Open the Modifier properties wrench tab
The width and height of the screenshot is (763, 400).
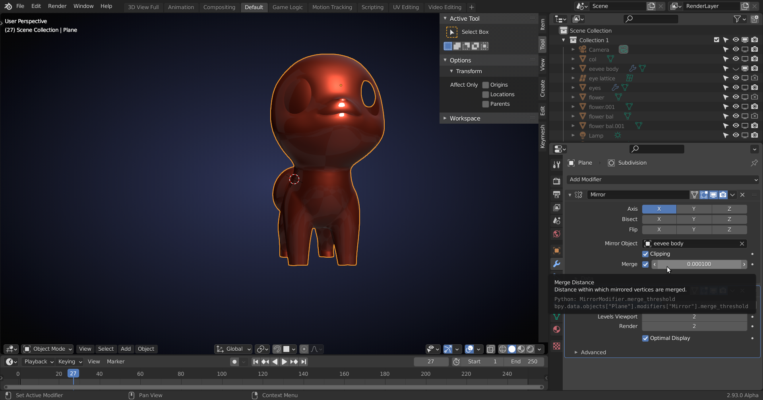point(556,264)
